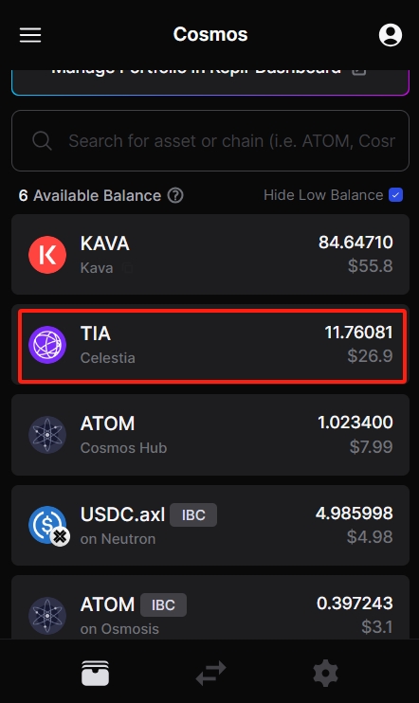Click the Hide Low Balance label

[x=323, y=195]
